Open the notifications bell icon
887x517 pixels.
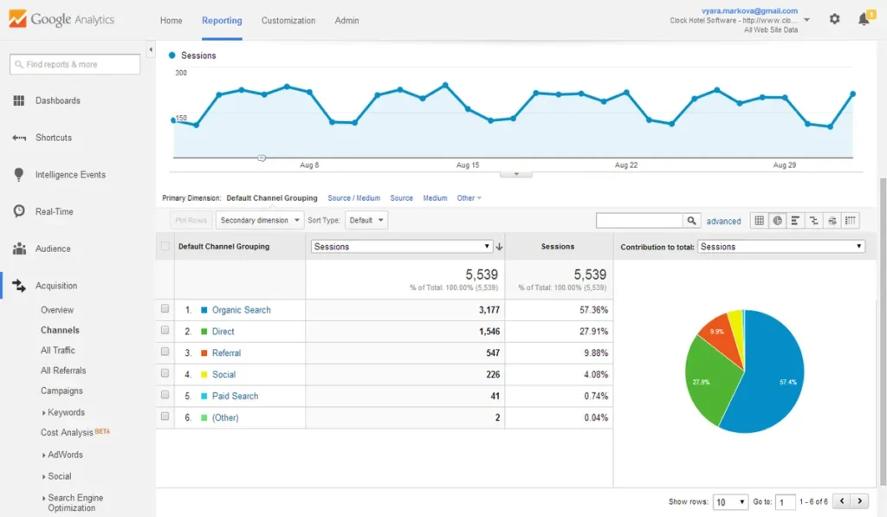[864, 19]
